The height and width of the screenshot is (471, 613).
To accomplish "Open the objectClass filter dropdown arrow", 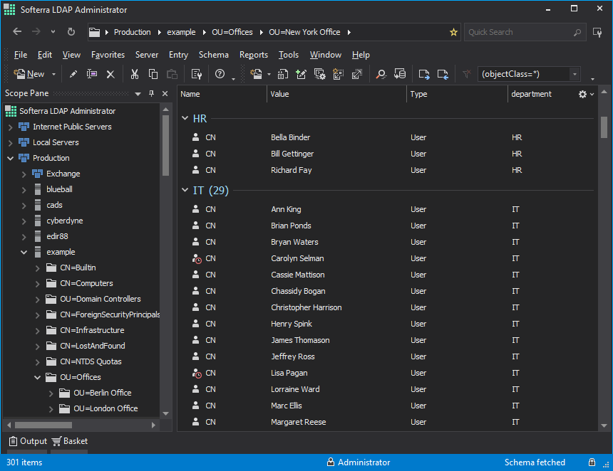I will click(575, 74).
